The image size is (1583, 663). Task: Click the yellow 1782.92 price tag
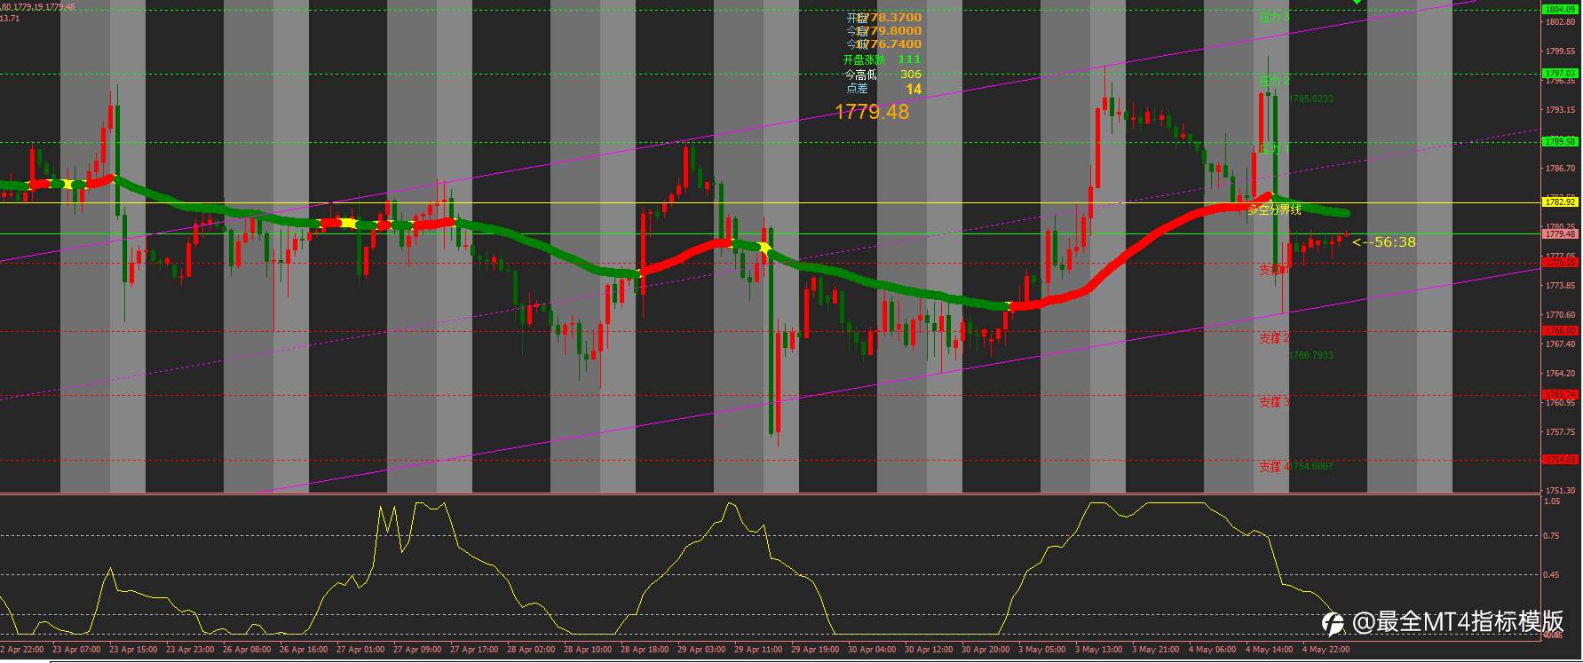coord(1560,202)
